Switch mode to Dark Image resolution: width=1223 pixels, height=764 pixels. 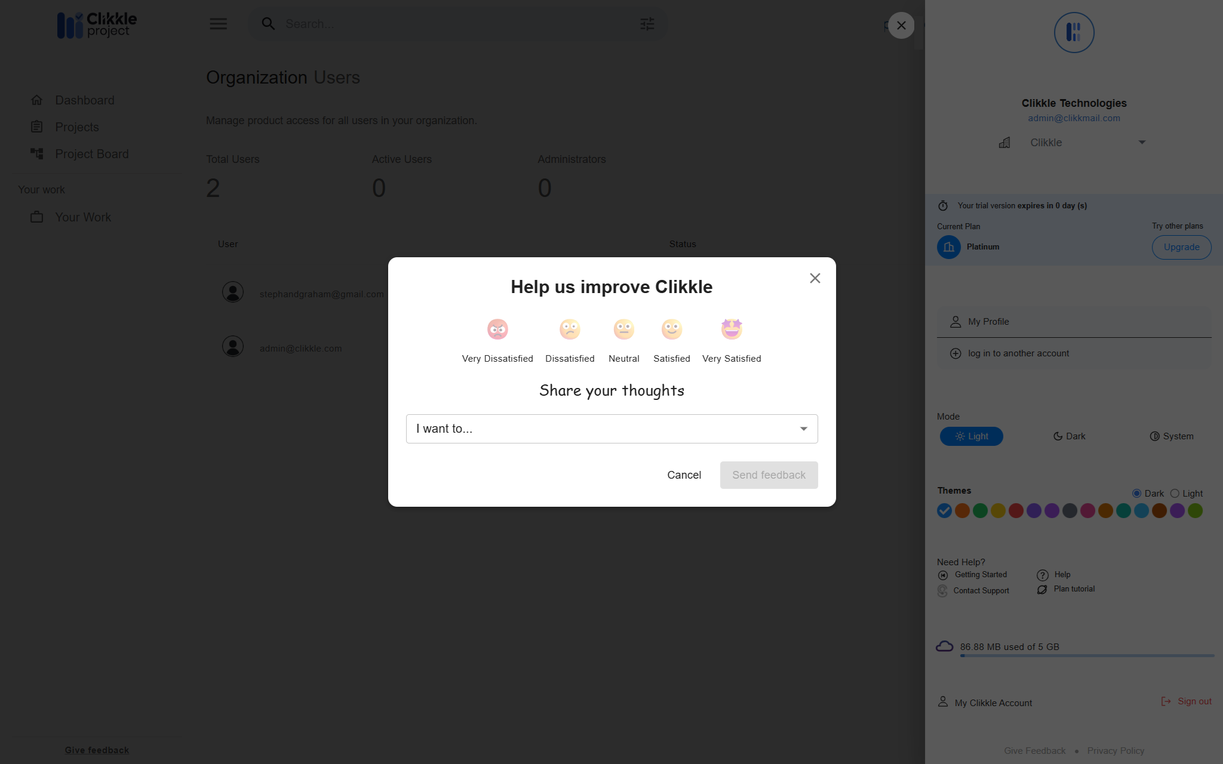click(x=1069, y=436)
